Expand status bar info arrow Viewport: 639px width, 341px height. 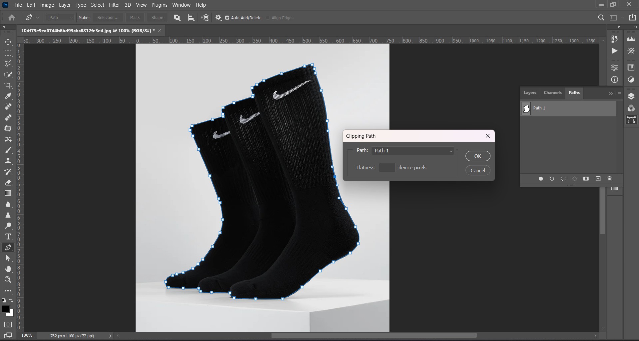coord(110,336)
